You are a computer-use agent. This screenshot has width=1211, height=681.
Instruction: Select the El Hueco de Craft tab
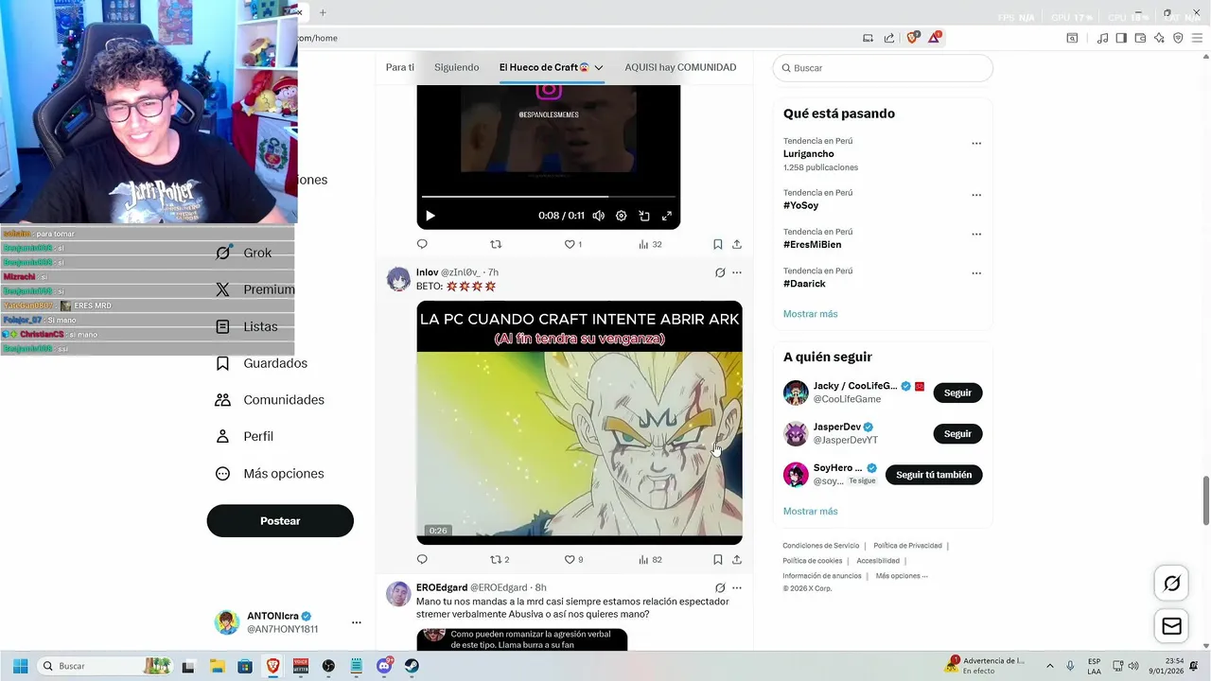544,67
